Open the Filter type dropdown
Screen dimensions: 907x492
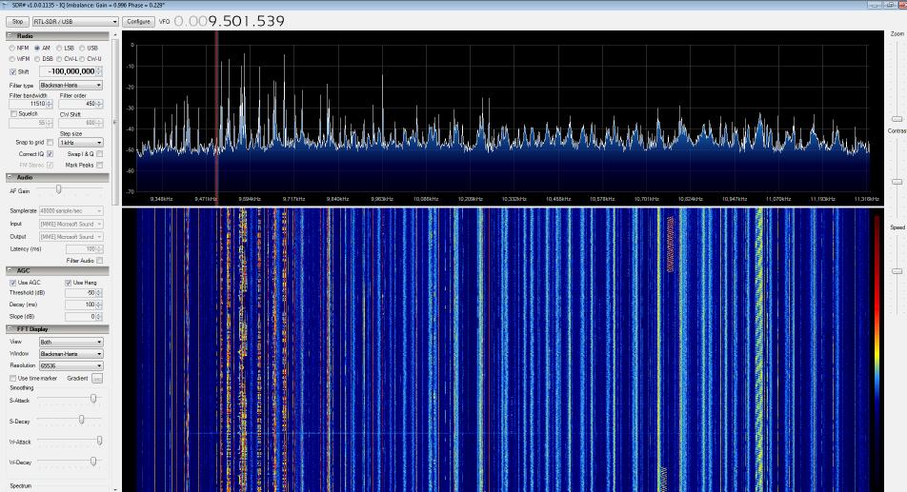[71, 85]
